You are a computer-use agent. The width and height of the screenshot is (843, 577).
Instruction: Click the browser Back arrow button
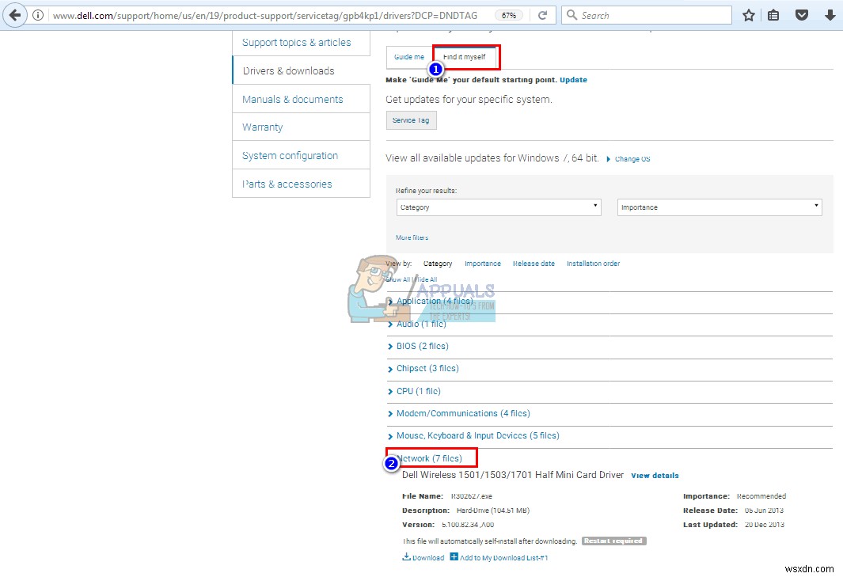click(x=15, y=15)
